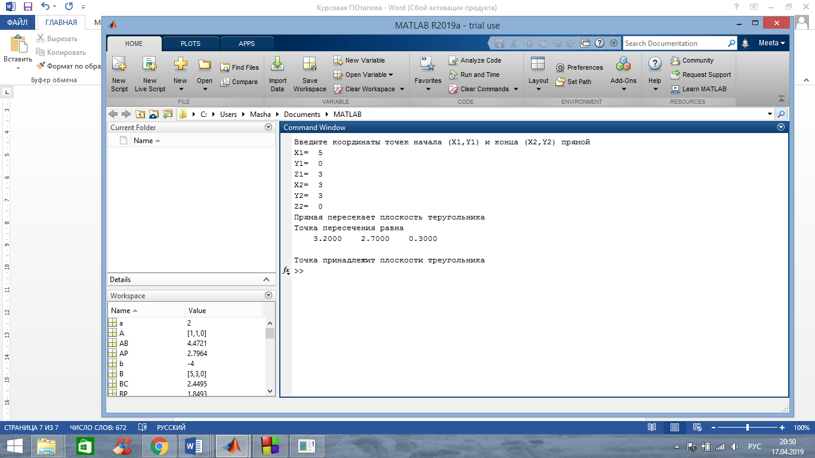Image resolution: width=815 pixels, height=458 pixels.
Task: Open the Meeta account dropdown
Action: pos(771,43)
